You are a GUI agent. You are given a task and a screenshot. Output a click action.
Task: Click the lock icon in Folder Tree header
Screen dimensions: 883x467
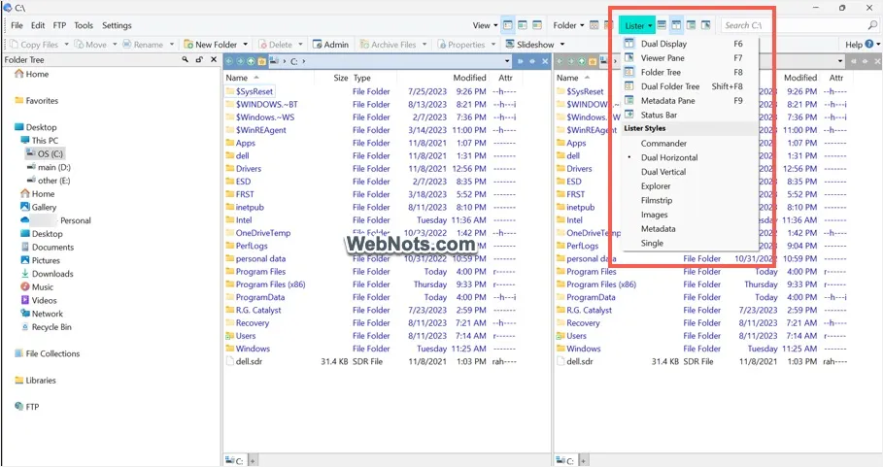pos(198,60)
